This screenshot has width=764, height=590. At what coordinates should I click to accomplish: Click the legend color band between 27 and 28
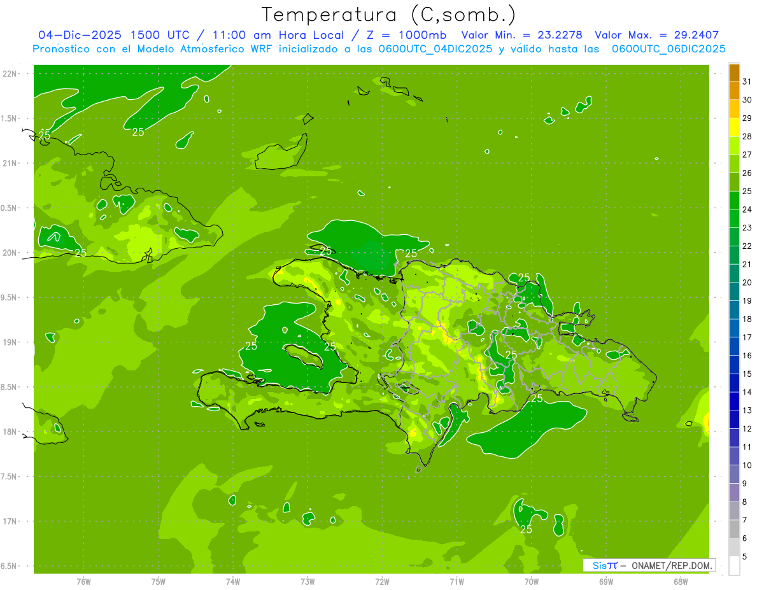[734, 145]
